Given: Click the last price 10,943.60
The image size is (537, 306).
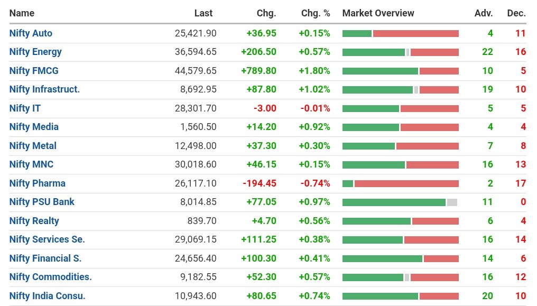Looking at the screenshot, I should [196, 296].
